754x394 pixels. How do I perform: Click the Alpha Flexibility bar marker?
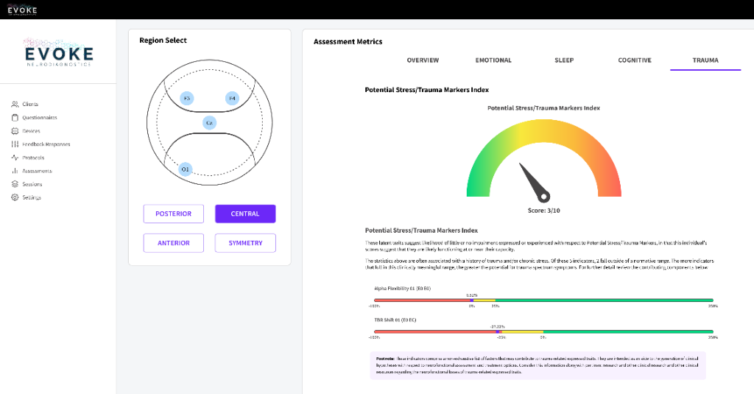click(x=472, y=300)
